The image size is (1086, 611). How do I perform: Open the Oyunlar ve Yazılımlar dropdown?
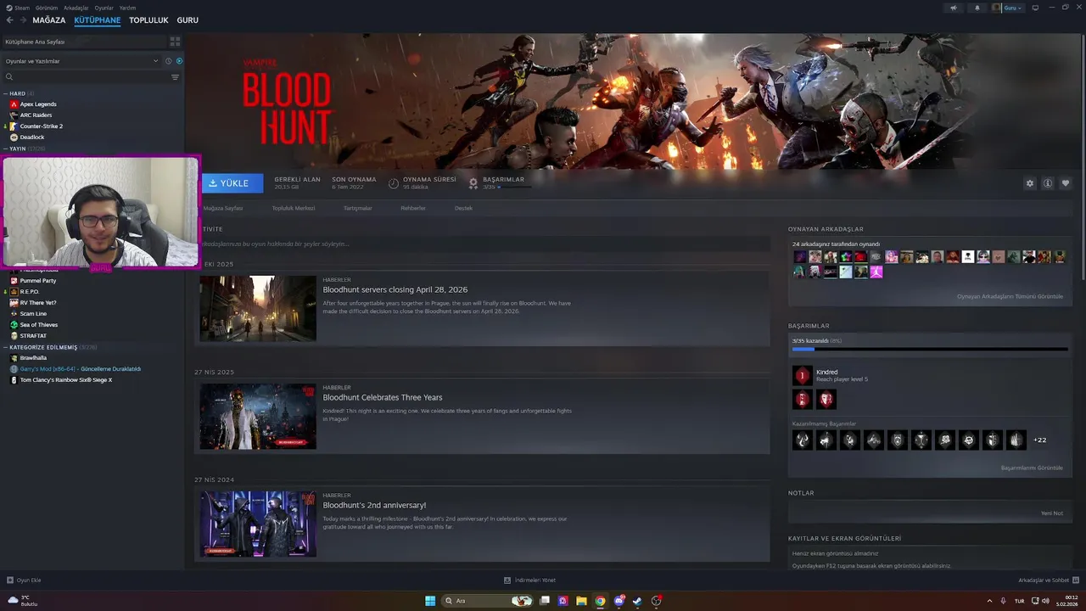82,61
